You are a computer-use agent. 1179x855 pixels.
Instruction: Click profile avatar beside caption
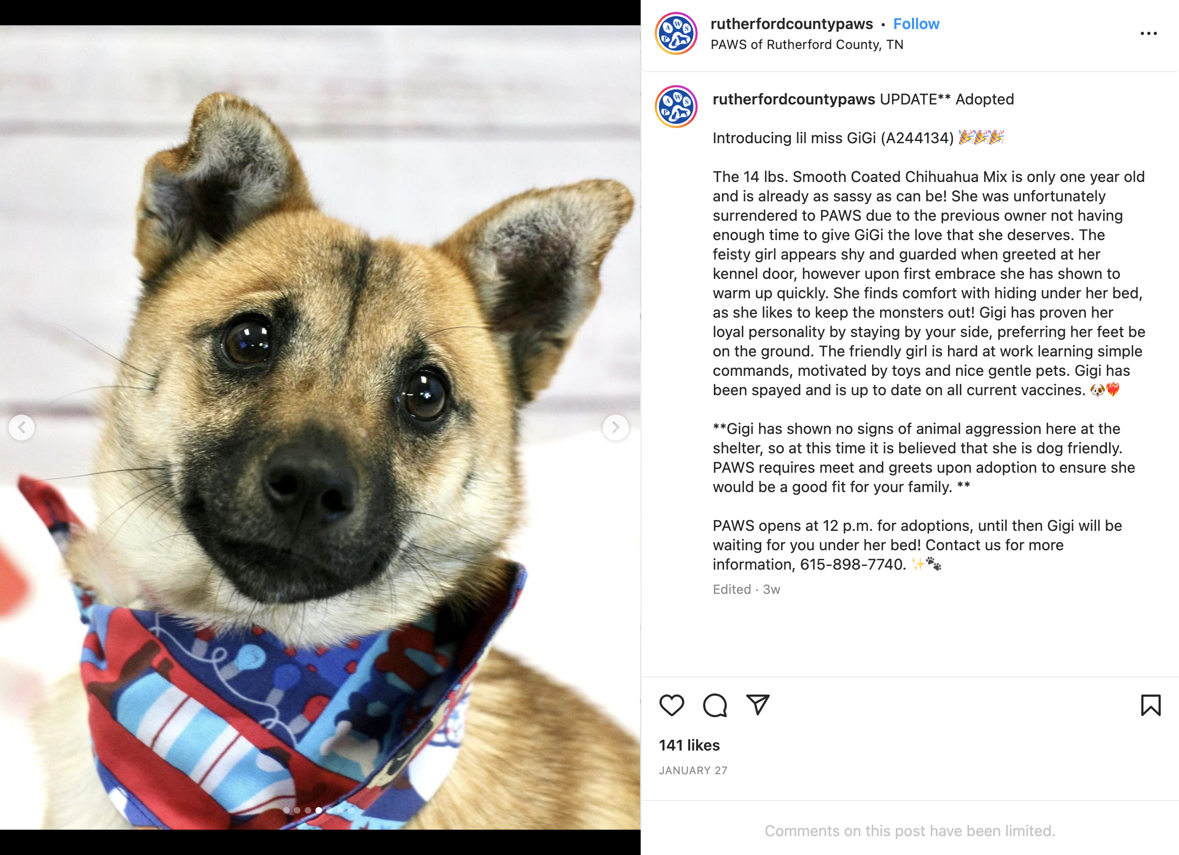(x=676, y=107)
